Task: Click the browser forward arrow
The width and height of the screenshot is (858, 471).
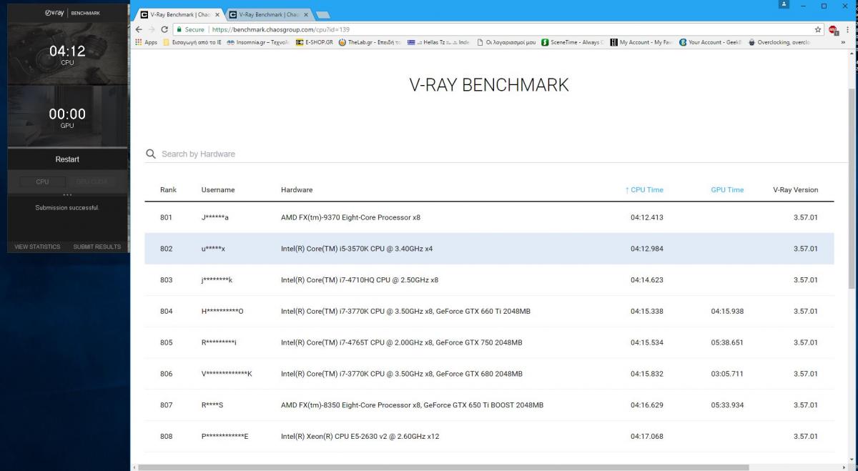Action: point(152,29)
